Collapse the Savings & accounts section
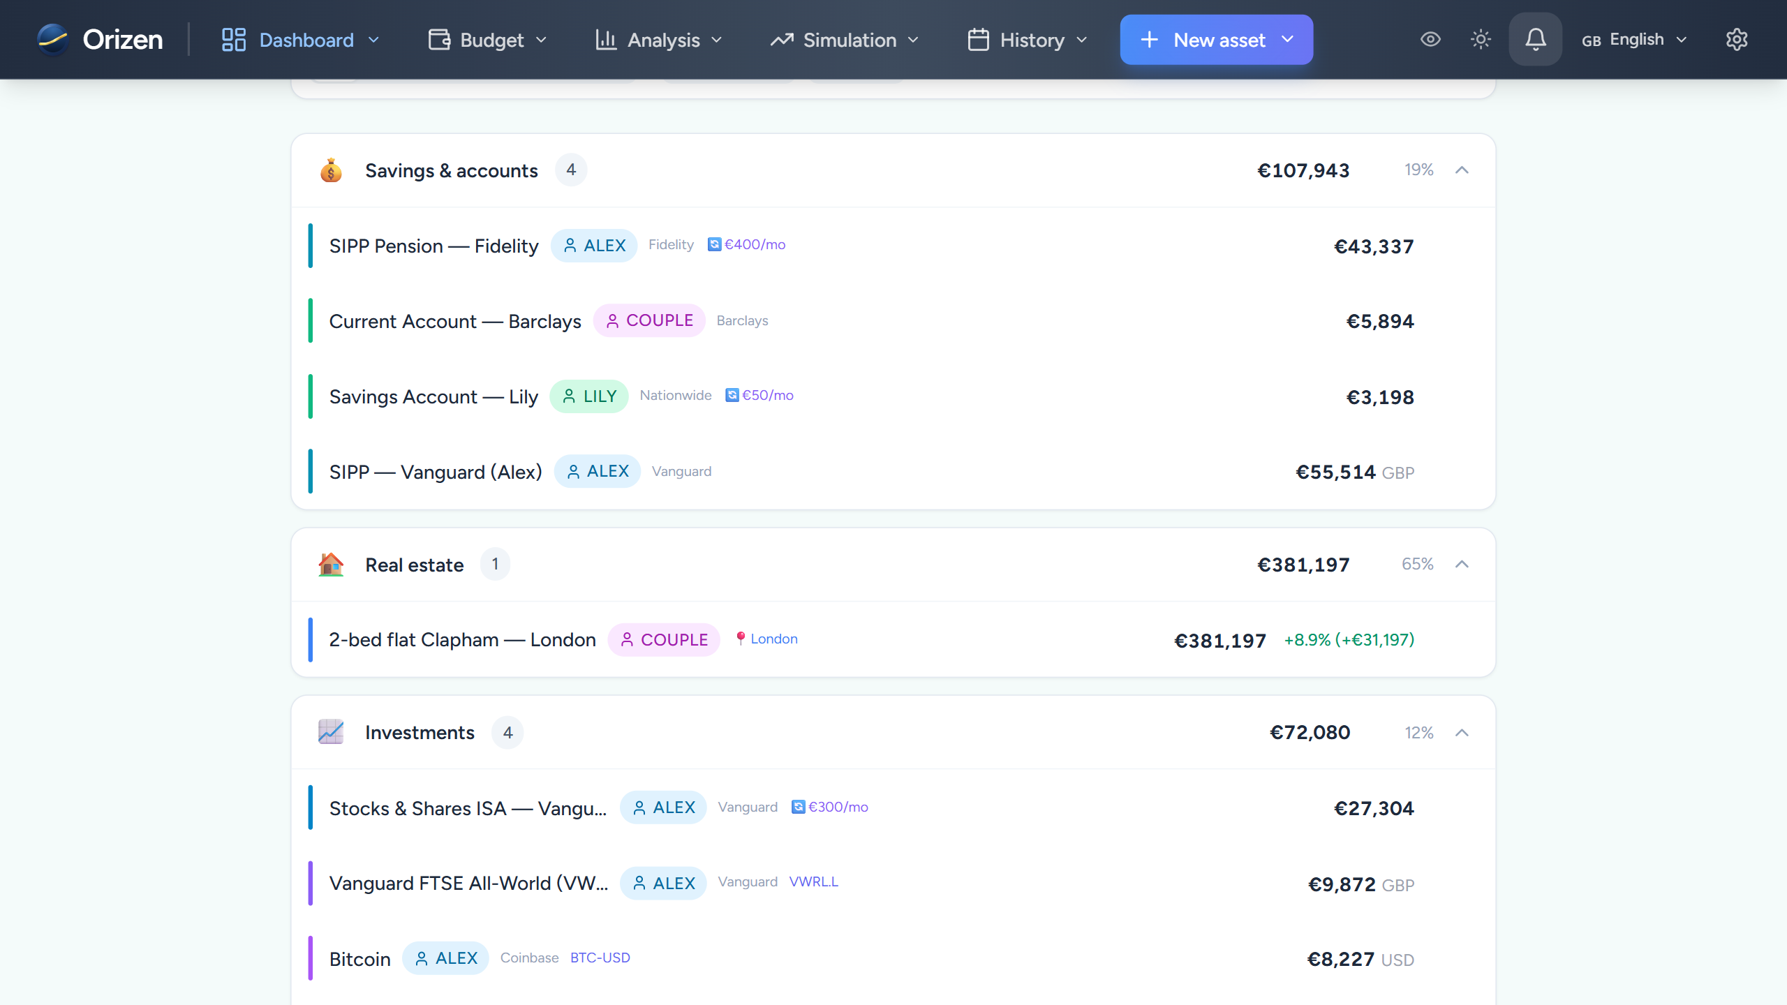 (1462, 170)
